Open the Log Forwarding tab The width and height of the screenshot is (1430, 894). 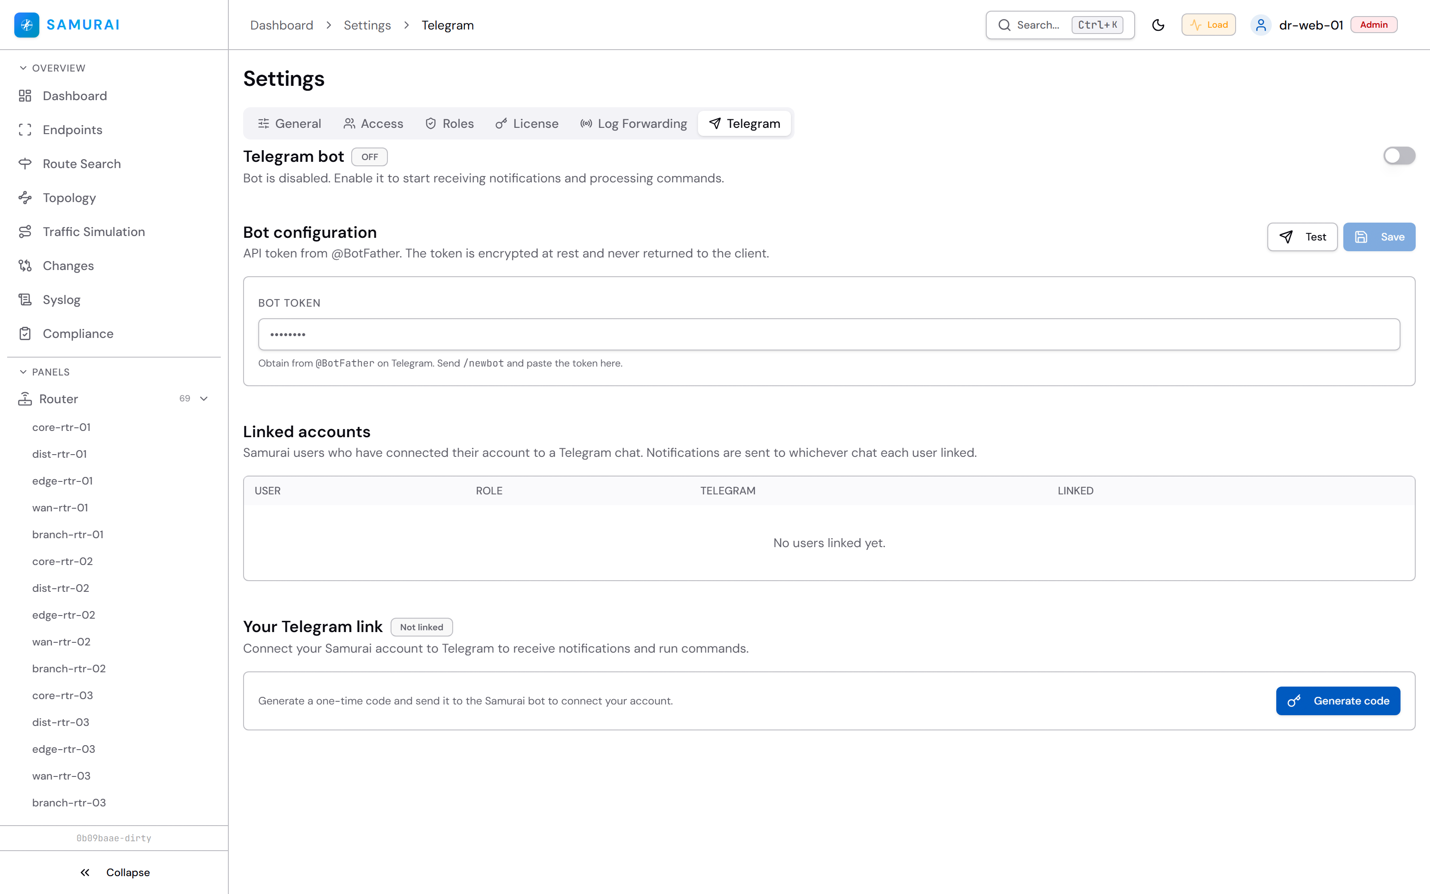[x=634, y=123]
